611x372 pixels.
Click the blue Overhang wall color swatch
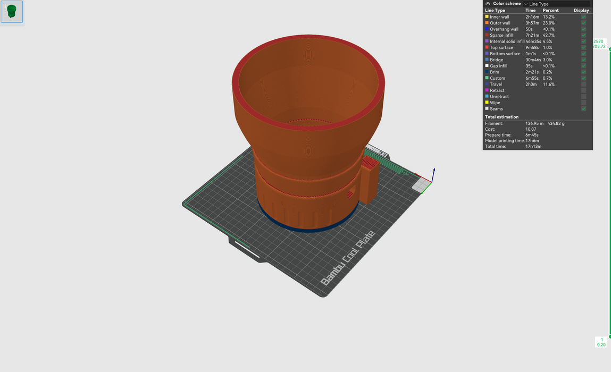pos(487,29)
